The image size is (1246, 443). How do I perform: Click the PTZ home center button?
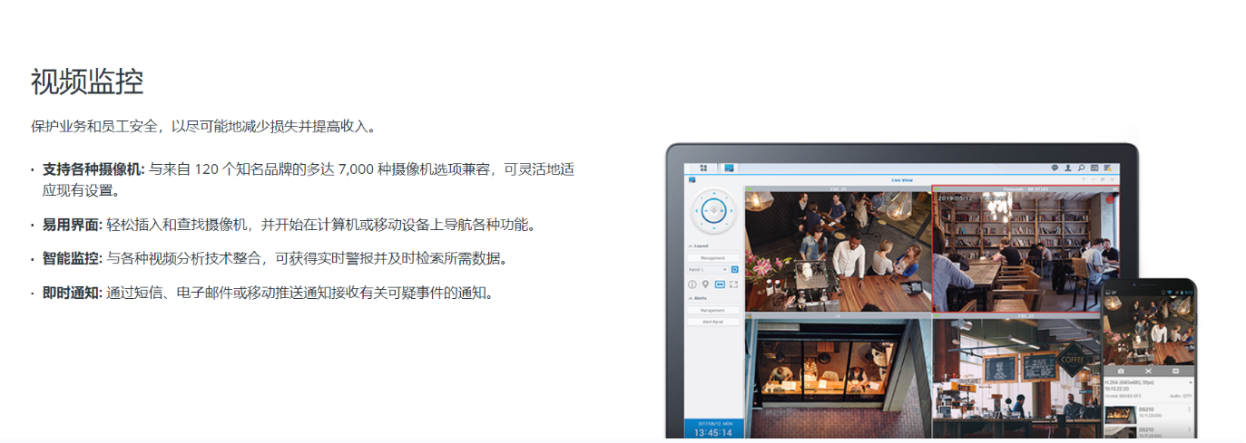(x=716, y=212)
